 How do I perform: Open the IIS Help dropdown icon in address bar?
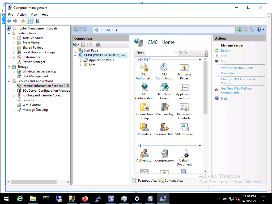pos(261,30)
